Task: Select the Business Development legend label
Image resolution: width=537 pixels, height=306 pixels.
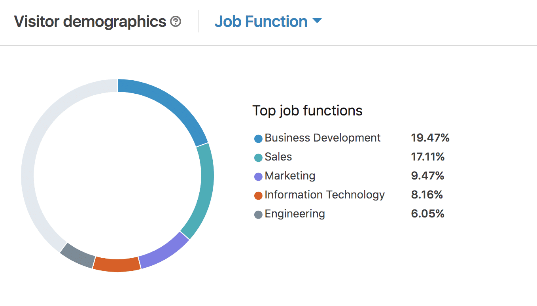Action: 323,138
